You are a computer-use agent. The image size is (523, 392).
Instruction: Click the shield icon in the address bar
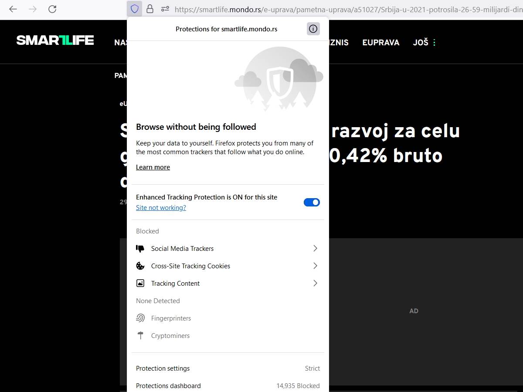(134, 9)
